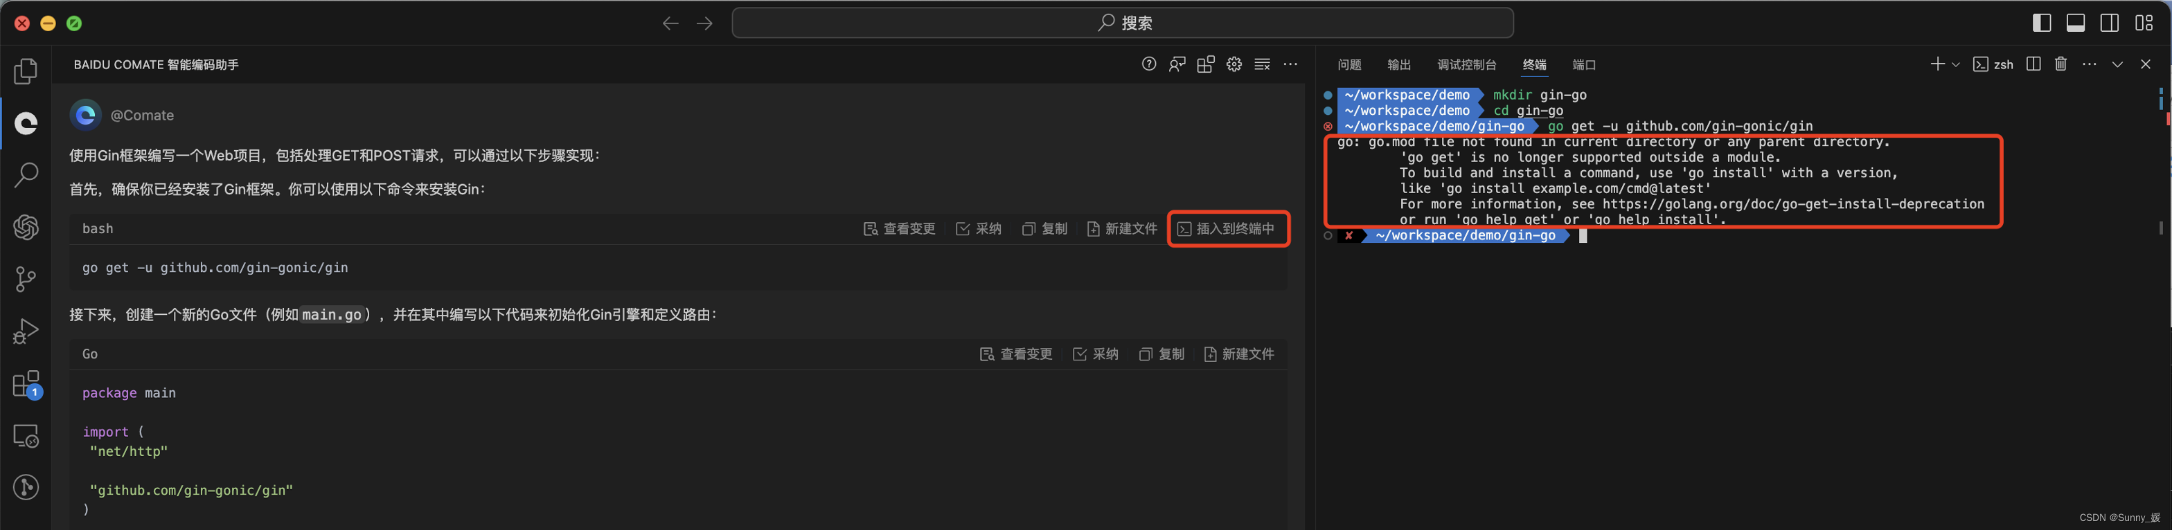Click the 'mkdir gin-go' terminal line
Viewport: 2172px width, 530px height.
[x=1540, y=95]
